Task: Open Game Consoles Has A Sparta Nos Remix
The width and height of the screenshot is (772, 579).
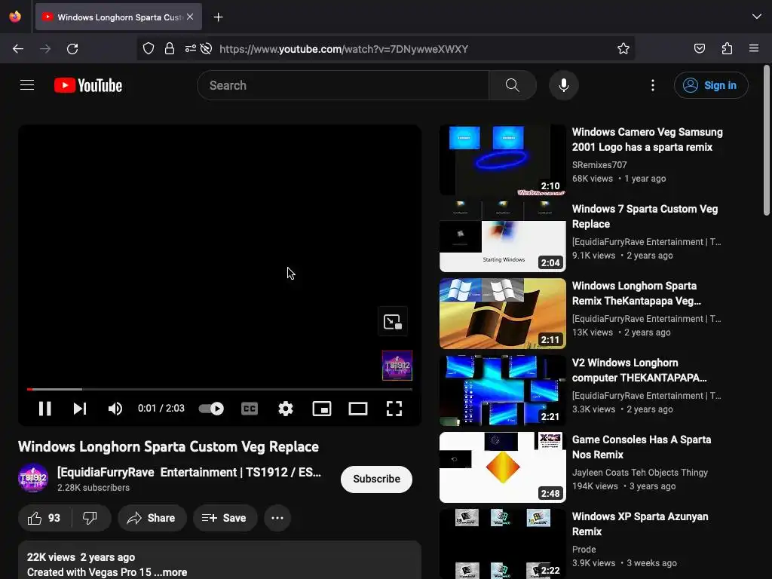Action: pyautogui.click(x=641, y=447)
